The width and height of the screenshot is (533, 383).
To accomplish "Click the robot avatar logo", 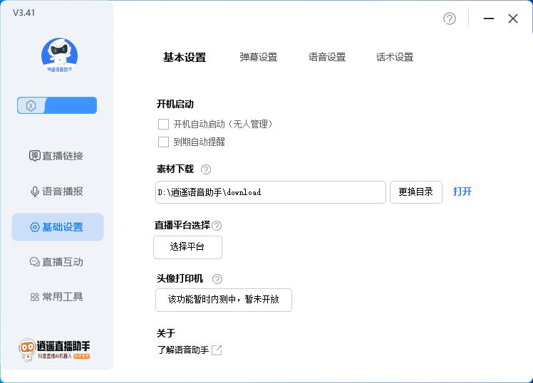I will (60, 53).
